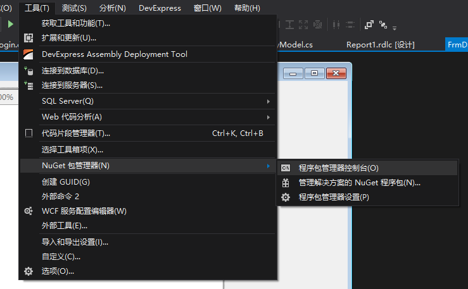Click the Connect to Database cylinder icon
This screenshot has height=289, width=468.
pos(28,71)
